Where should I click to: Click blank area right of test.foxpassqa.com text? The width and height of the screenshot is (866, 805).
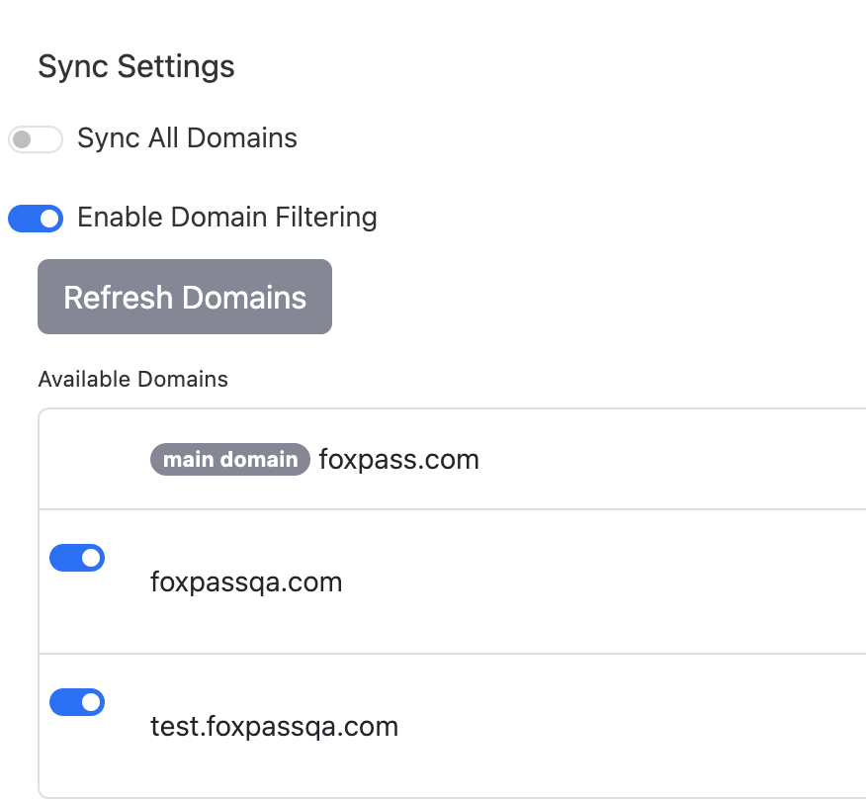[633, 727]
